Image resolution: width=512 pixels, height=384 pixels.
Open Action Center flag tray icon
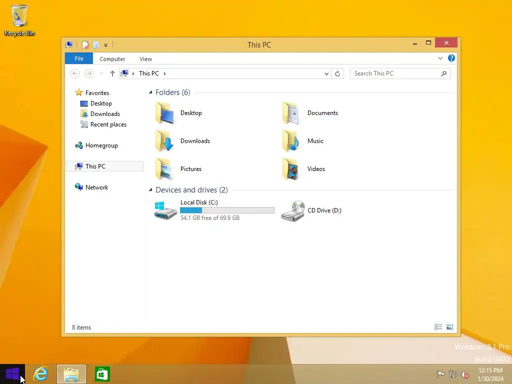(x=440, y=374)
